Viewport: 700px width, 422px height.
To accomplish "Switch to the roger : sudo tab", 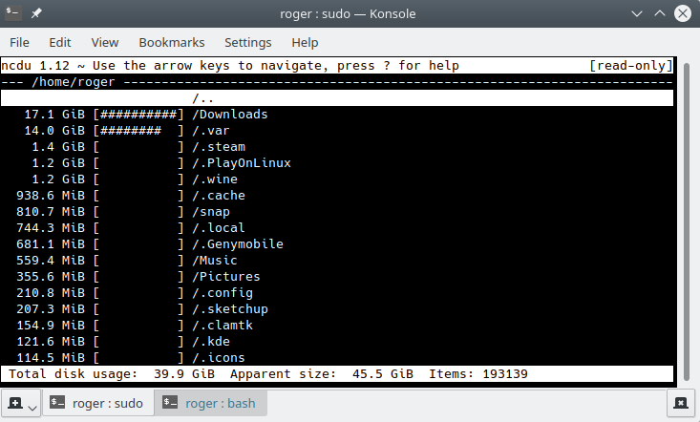I will click(x=98, y=403).
